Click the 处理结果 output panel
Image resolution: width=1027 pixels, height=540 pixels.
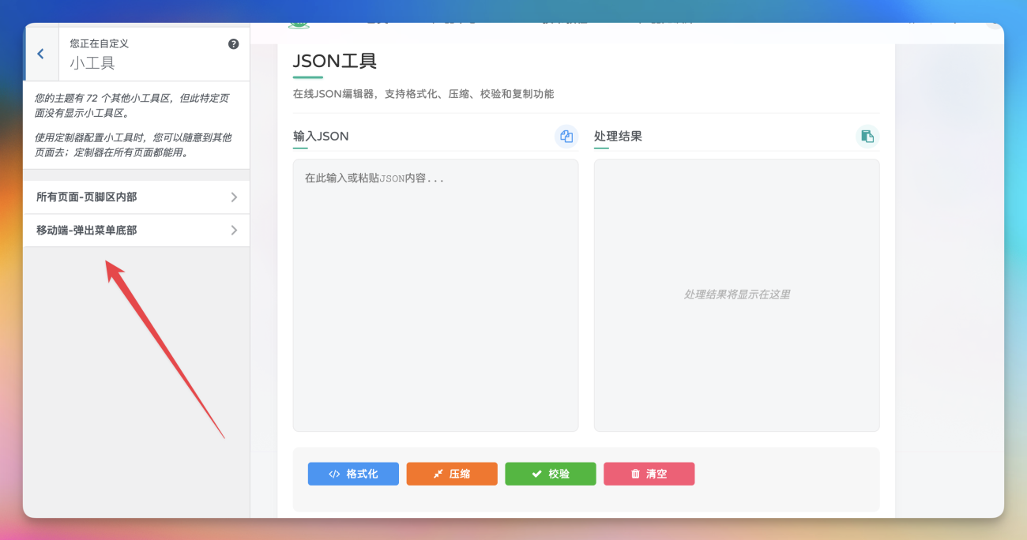coord(736,332)
